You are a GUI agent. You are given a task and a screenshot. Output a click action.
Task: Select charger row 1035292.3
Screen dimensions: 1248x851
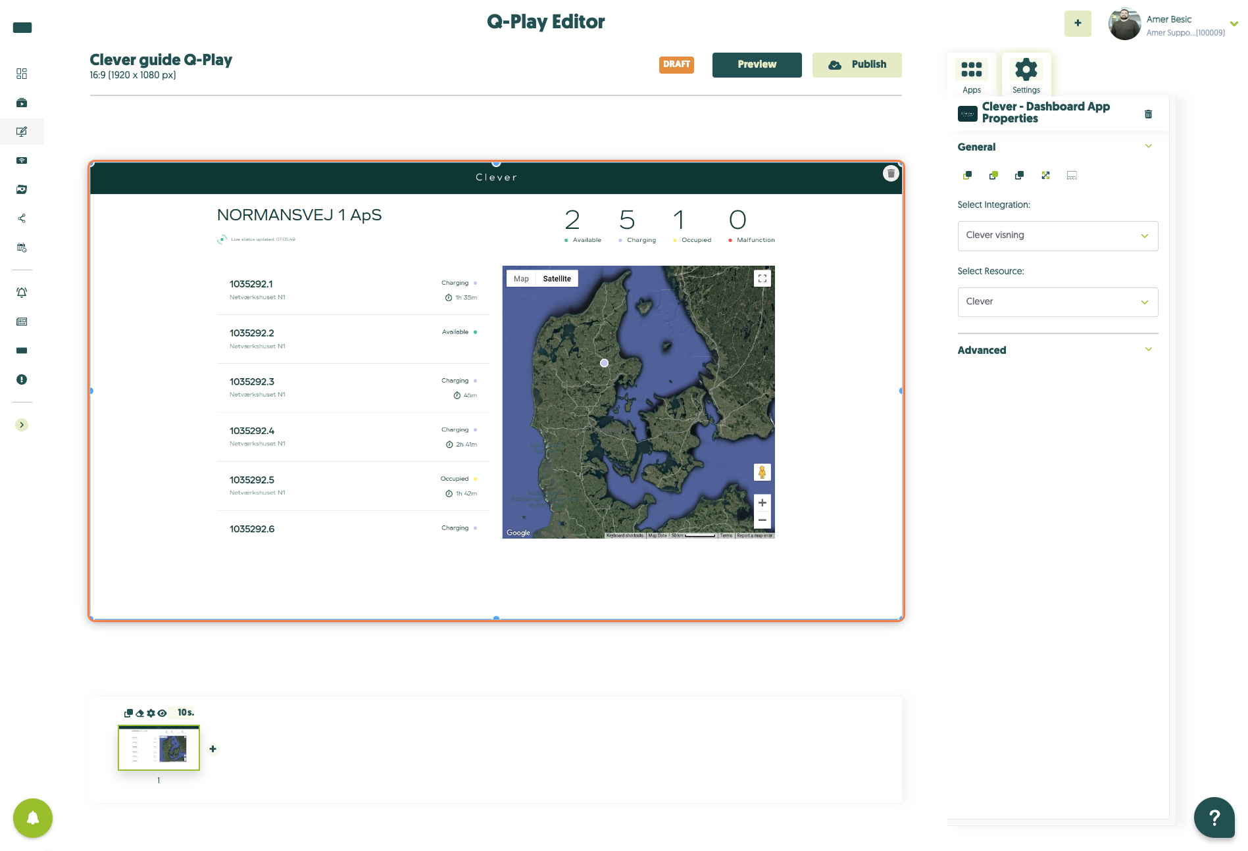pyautogui.click(x=353, y=388)
